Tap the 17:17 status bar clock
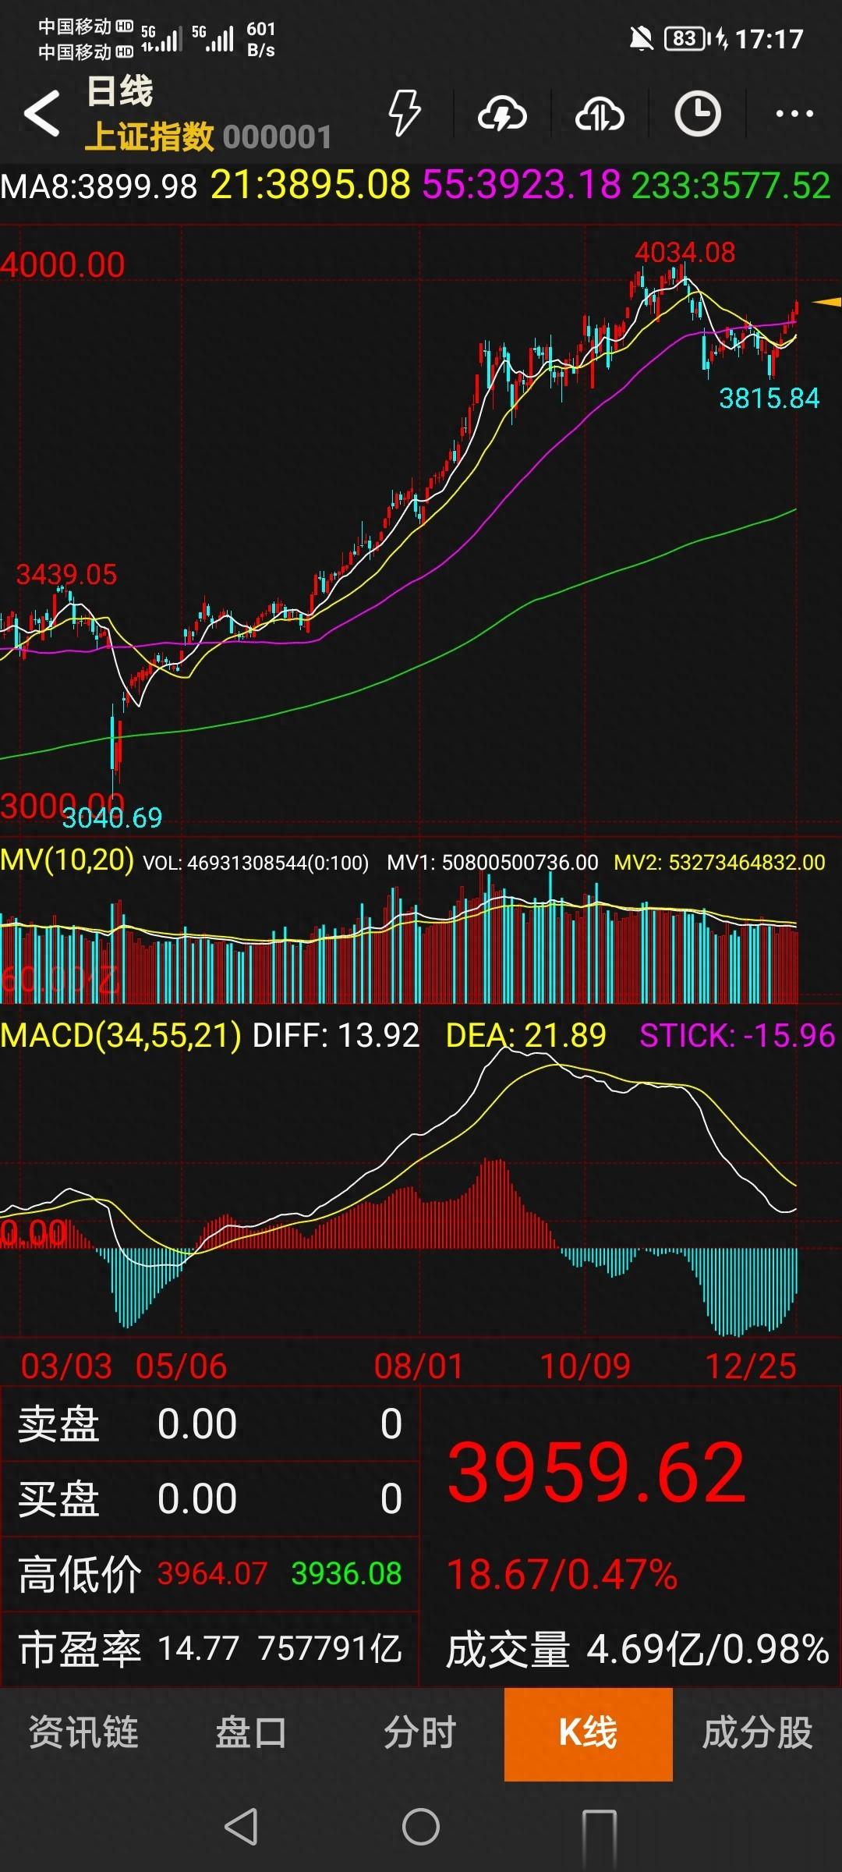Screen dimensions: 842x1872 point(769,38)
